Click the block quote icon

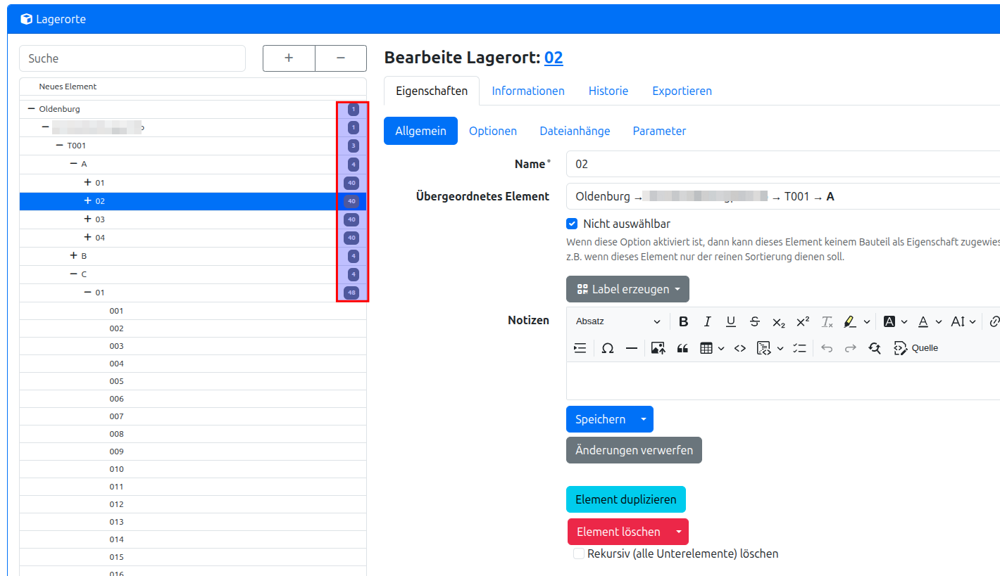[682, 348]
